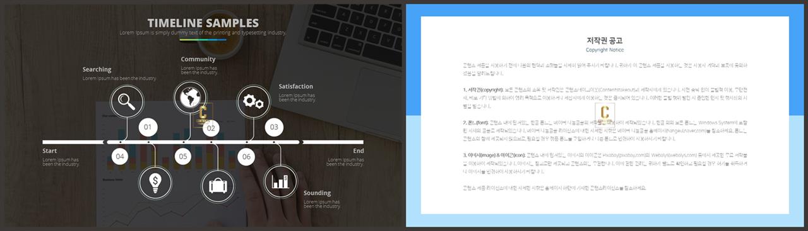
Task: Click the Community label text
Action: (x=198, y=59)
